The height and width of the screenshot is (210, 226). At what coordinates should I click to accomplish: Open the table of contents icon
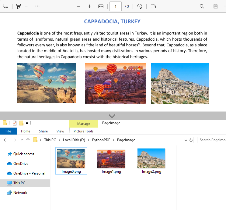5,6
